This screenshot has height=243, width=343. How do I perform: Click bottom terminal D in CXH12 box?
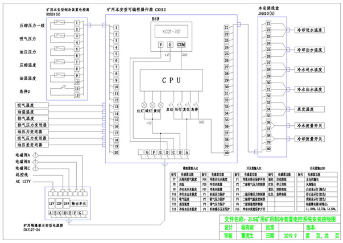coord(167,152)
